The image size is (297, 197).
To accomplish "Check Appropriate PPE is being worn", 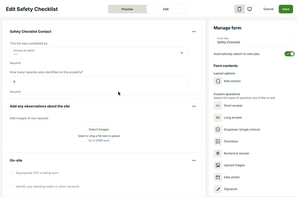I will pyautogui.click(x=12, y=173).
